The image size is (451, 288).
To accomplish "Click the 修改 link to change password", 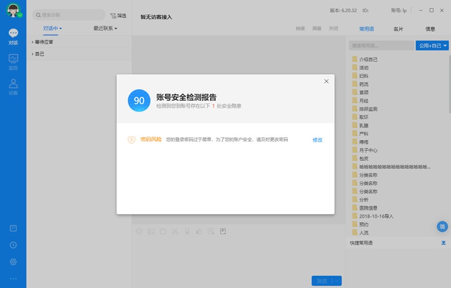I will [317, 140].
